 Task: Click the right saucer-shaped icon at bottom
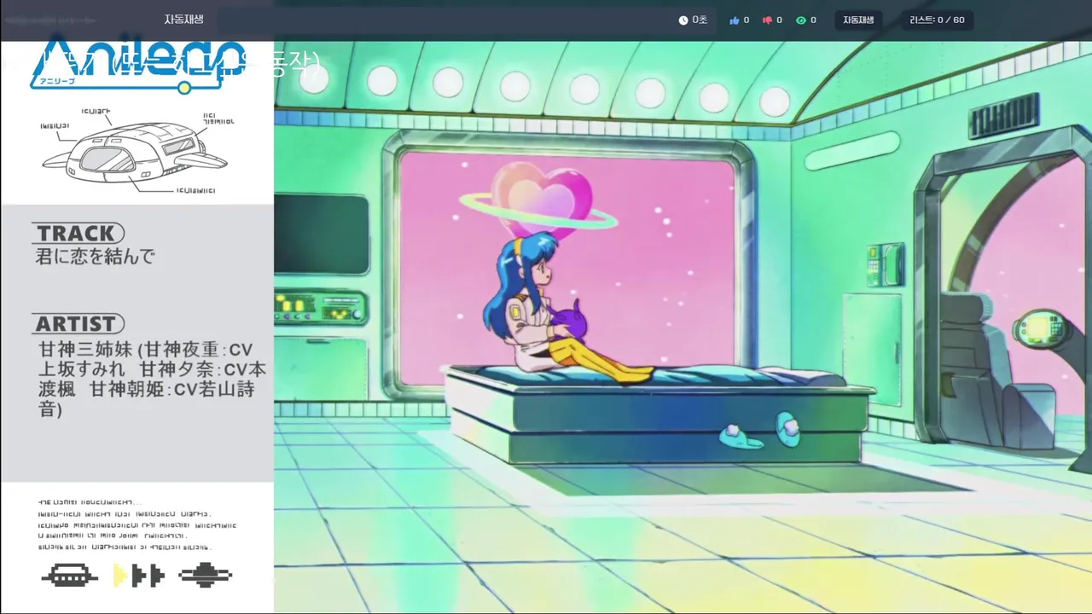[206, 576]
